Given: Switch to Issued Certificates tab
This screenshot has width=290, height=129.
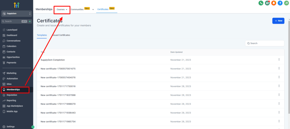Looking at the screenshot, I should [x=61, y=35].
